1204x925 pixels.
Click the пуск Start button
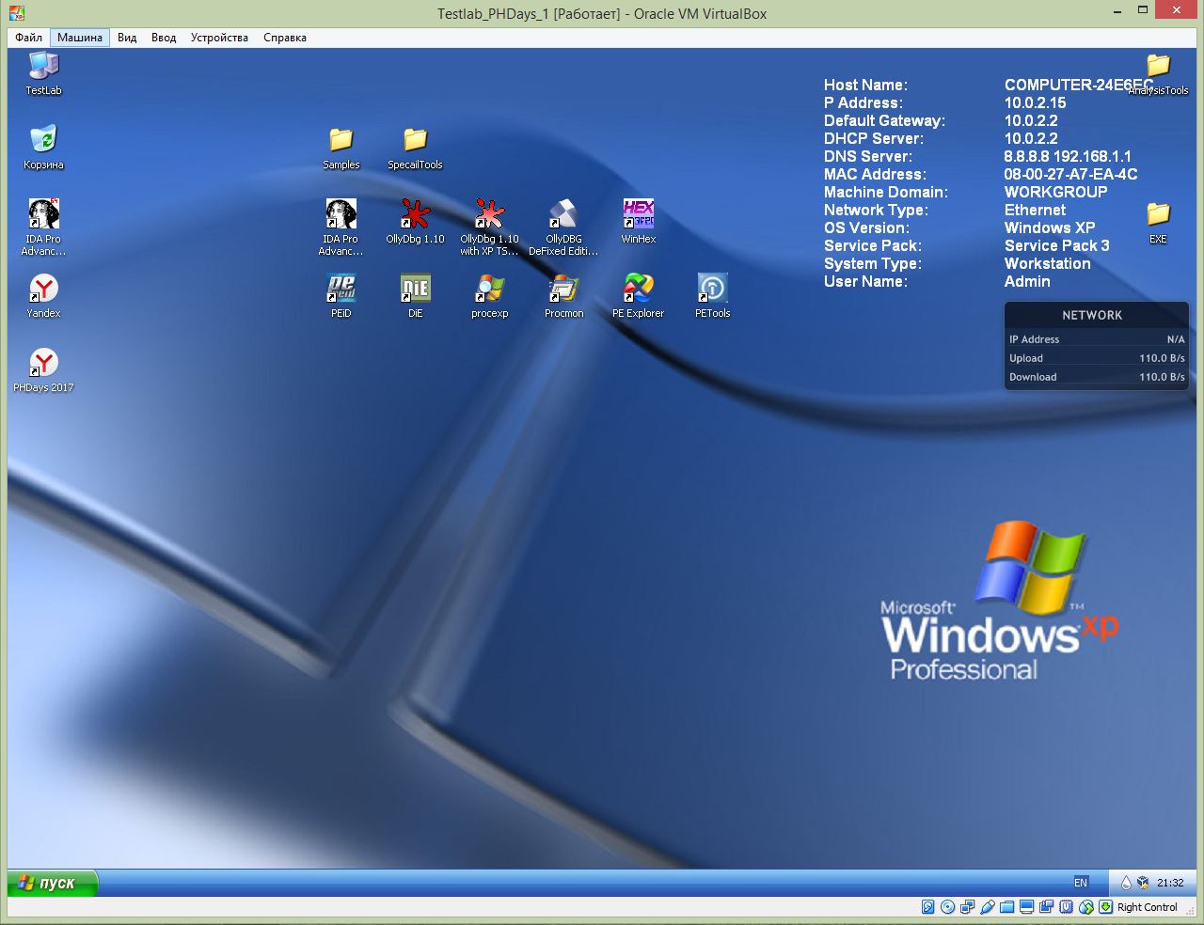point(52,883)
